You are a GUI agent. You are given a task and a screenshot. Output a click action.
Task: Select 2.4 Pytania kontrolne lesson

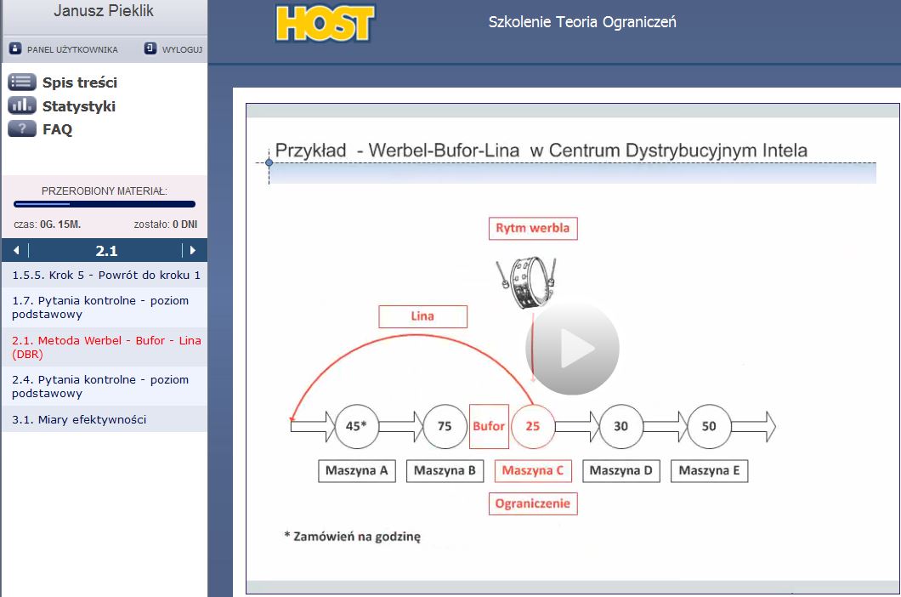(100, 386)
